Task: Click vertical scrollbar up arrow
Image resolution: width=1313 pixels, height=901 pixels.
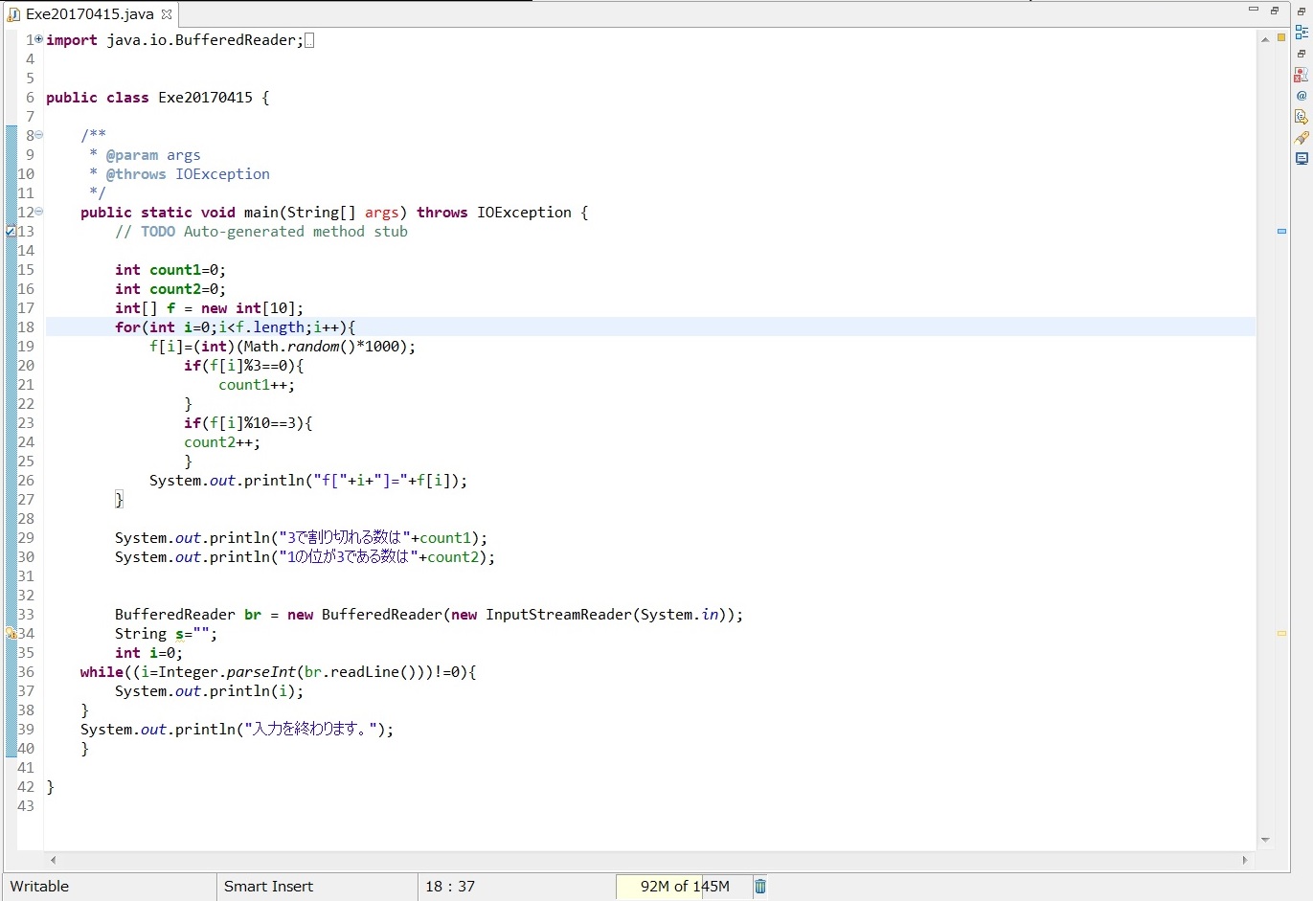Action: click(x=1265, y=38)
